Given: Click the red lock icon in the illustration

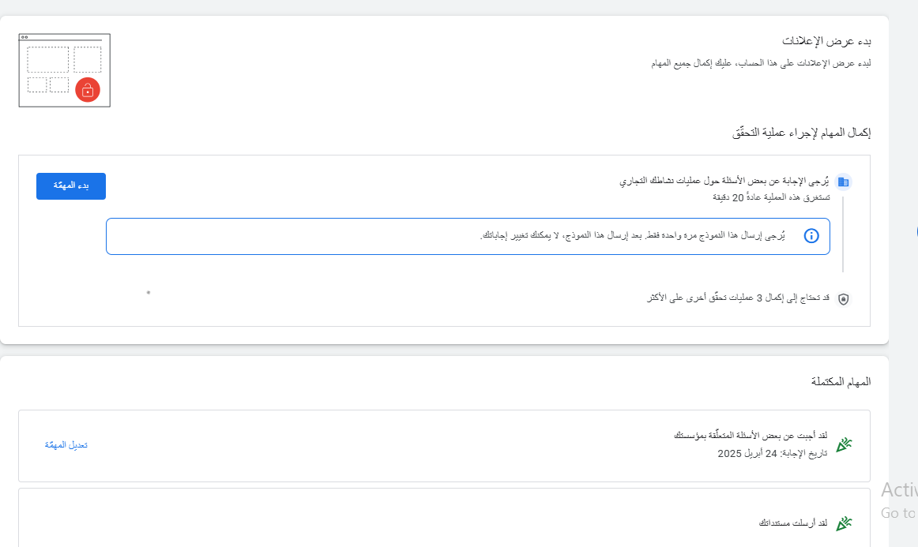Looking at the screenshot, I should pos(88,90).
